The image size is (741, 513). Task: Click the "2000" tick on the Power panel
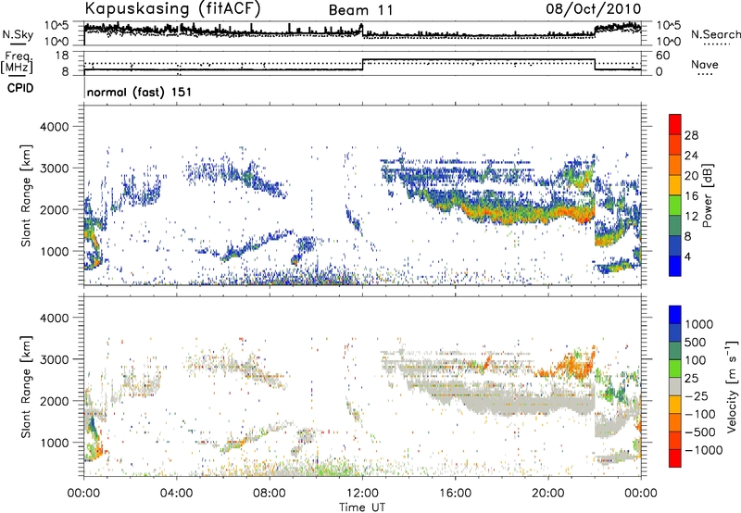click(x=55, y=209)
